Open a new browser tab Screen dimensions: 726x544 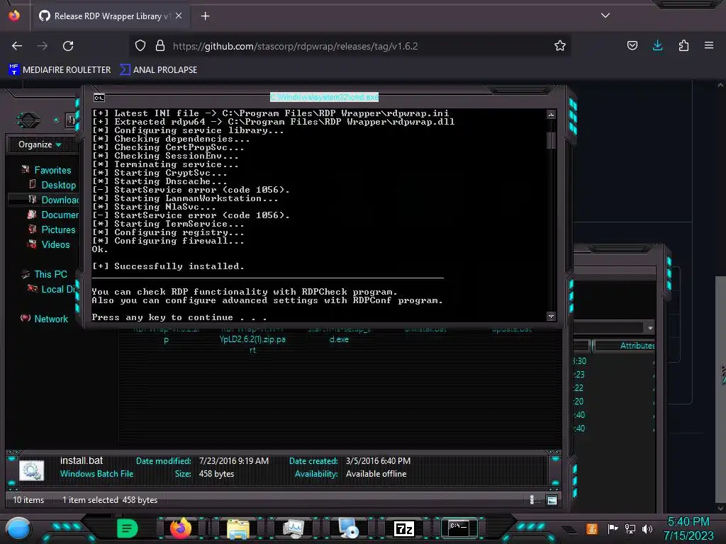[x=205, y=16]
